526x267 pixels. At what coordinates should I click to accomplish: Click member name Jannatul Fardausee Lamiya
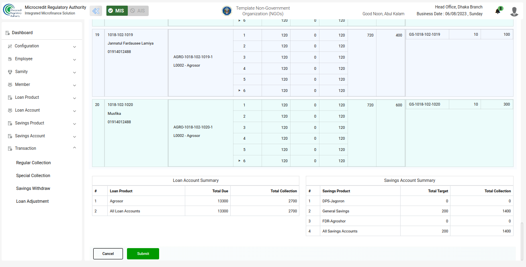[131, 43]
